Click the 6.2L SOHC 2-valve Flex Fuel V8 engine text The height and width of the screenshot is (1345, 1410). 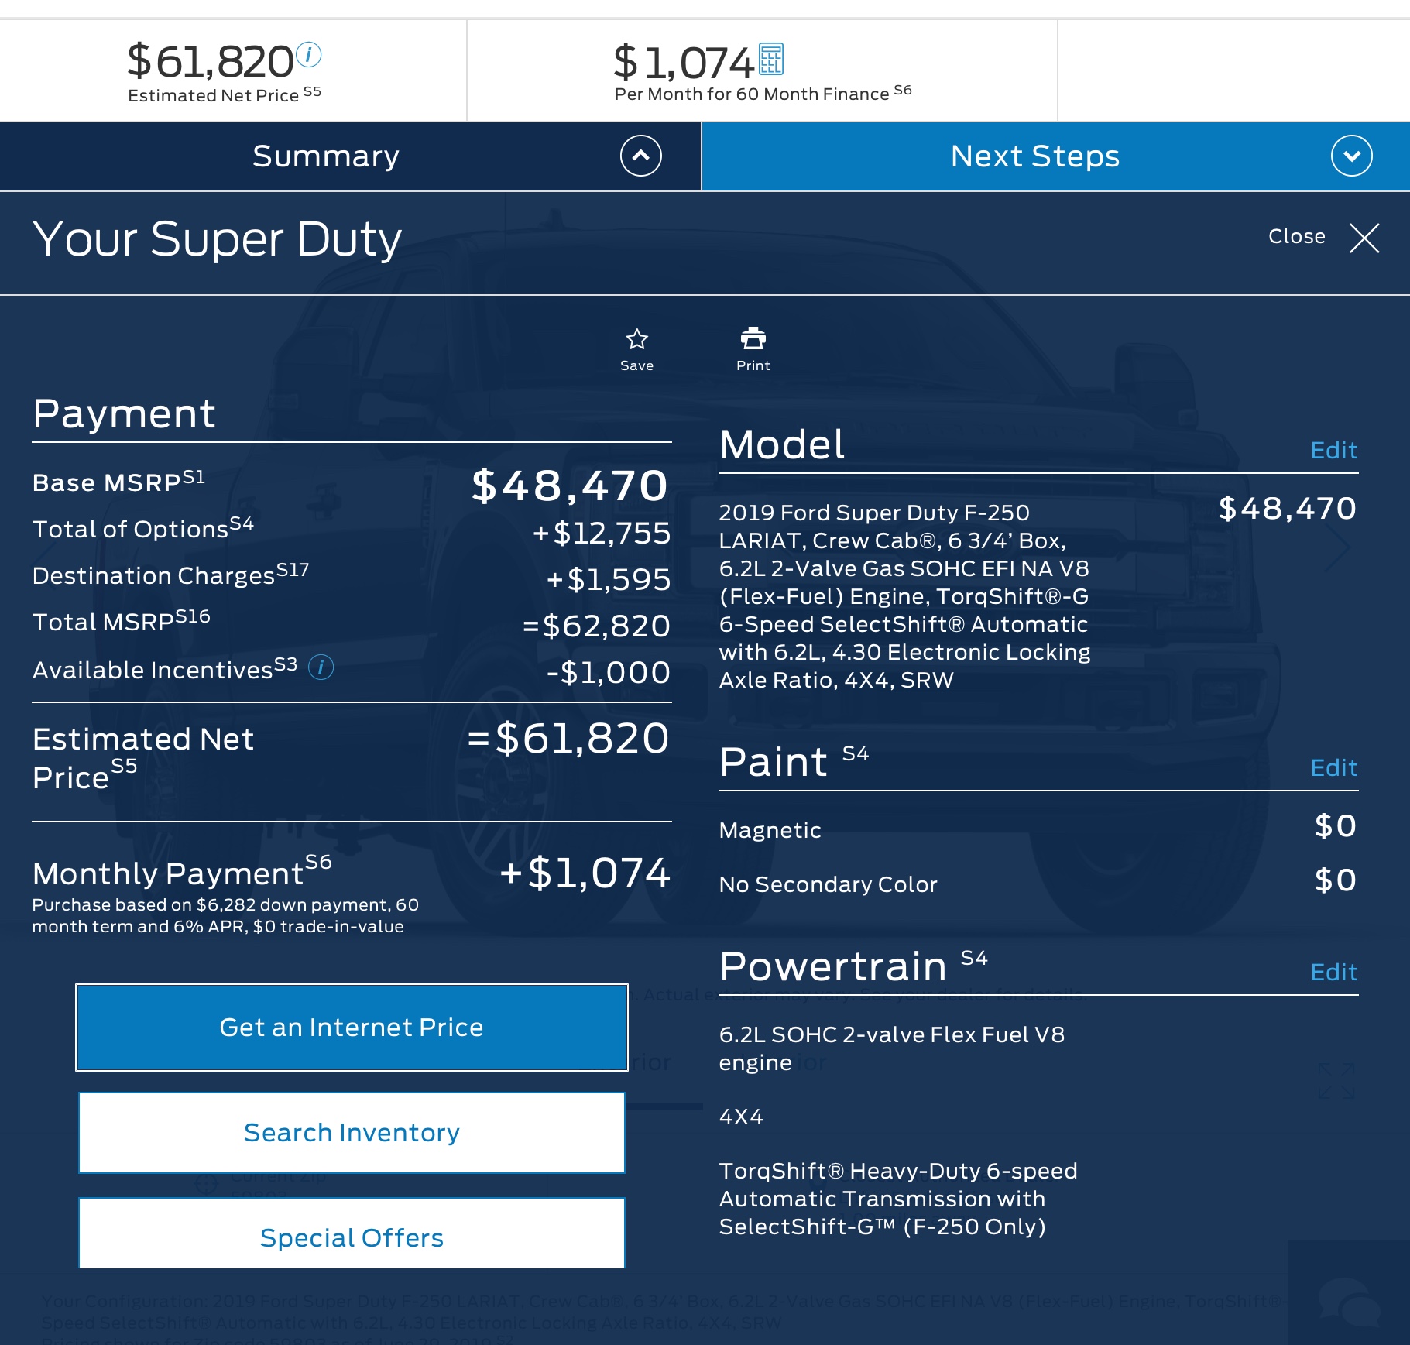[x=891, y=1048]
